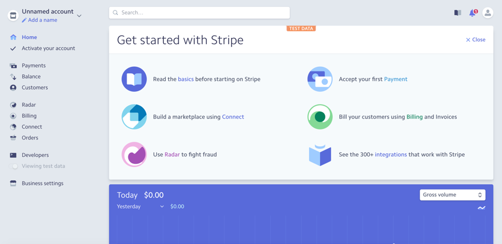Click the pencil icon beside Add a name

(x=24, y=20)
